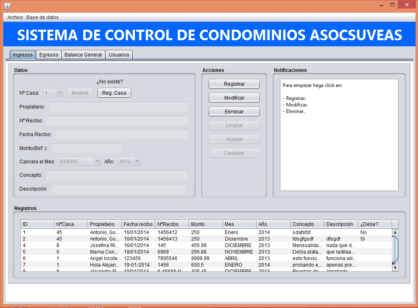Click the 19-01-2014 date cell
418x308 pixels.
138,265
